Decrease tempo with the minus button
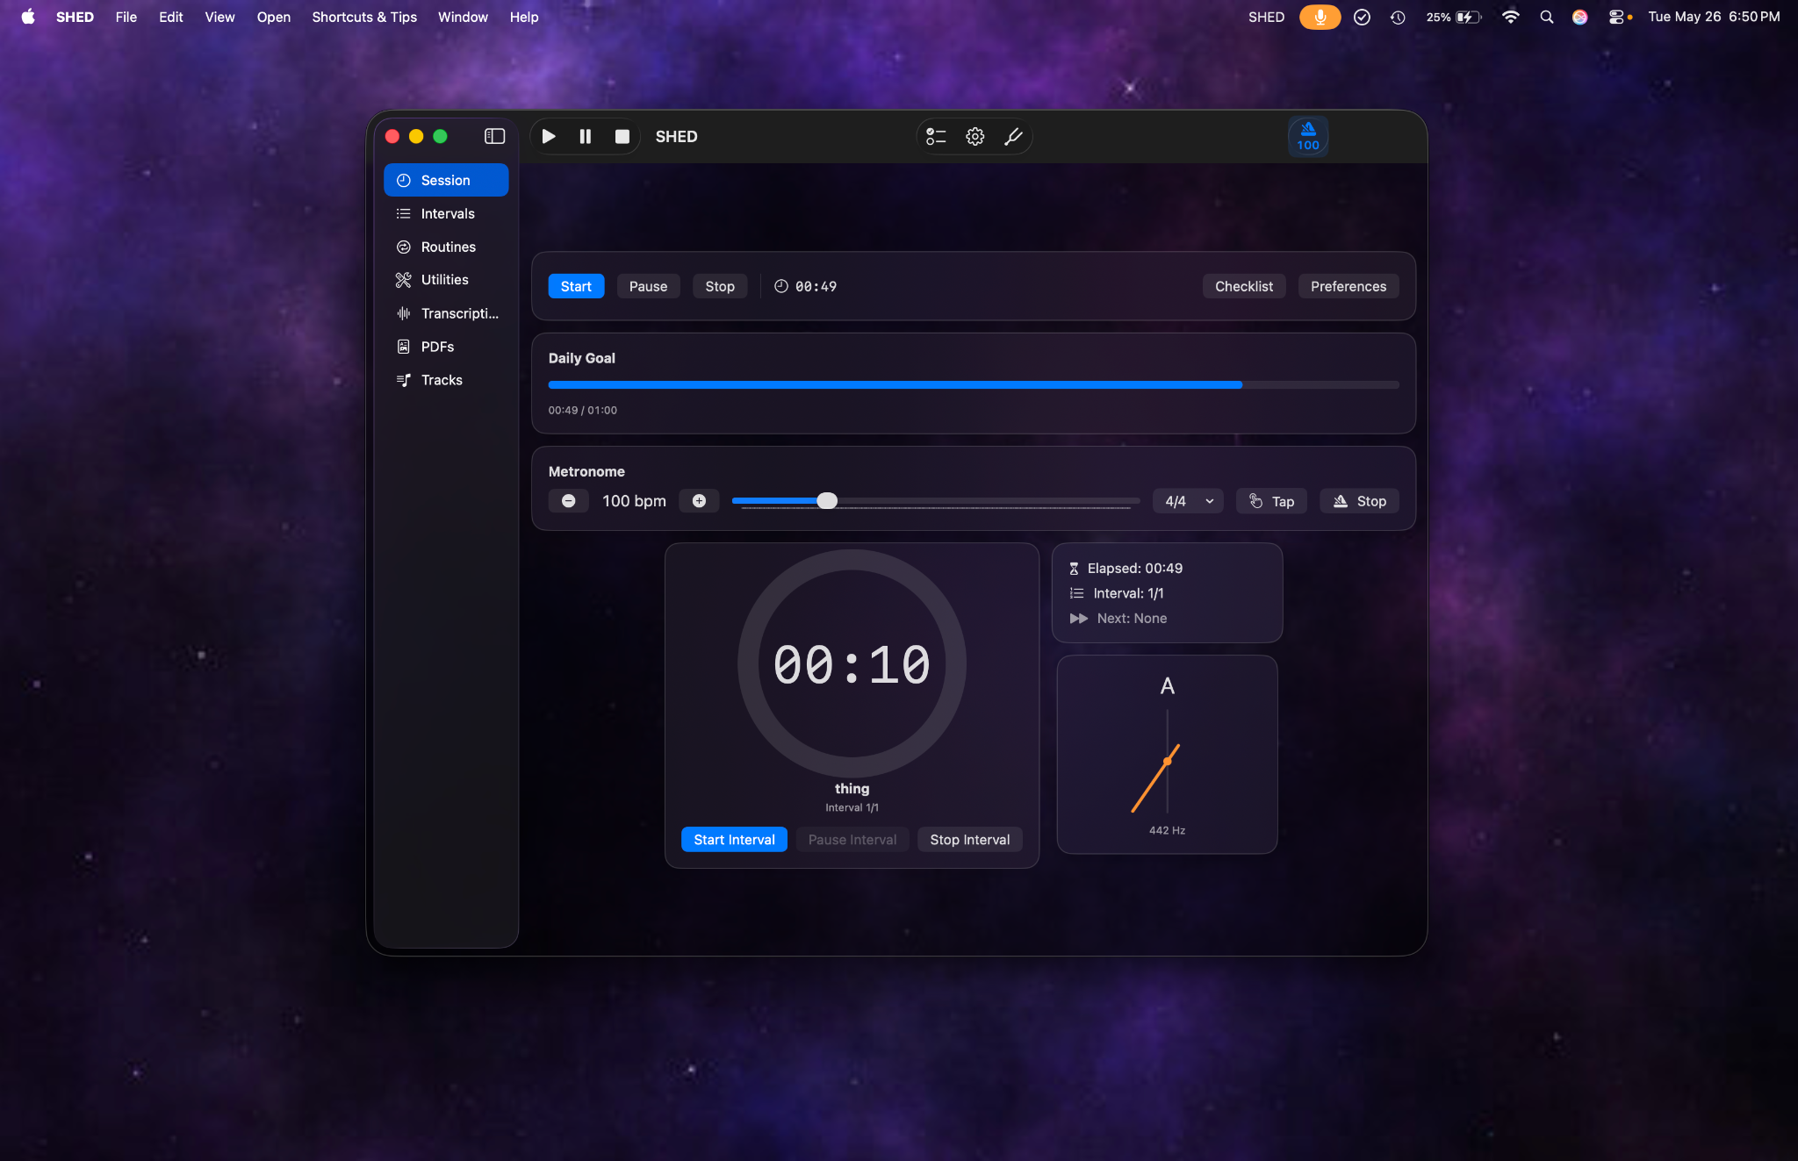Image resolution: width=1798 pixels, height=1161 pixels. (x=569, y=501)
